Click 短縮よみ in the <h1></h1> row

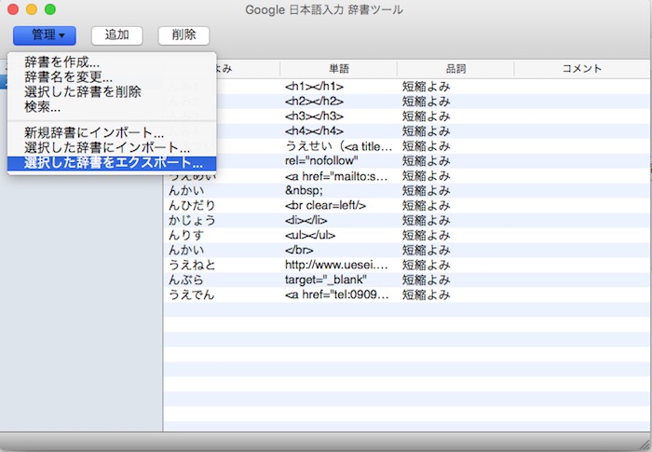(427, 87)
